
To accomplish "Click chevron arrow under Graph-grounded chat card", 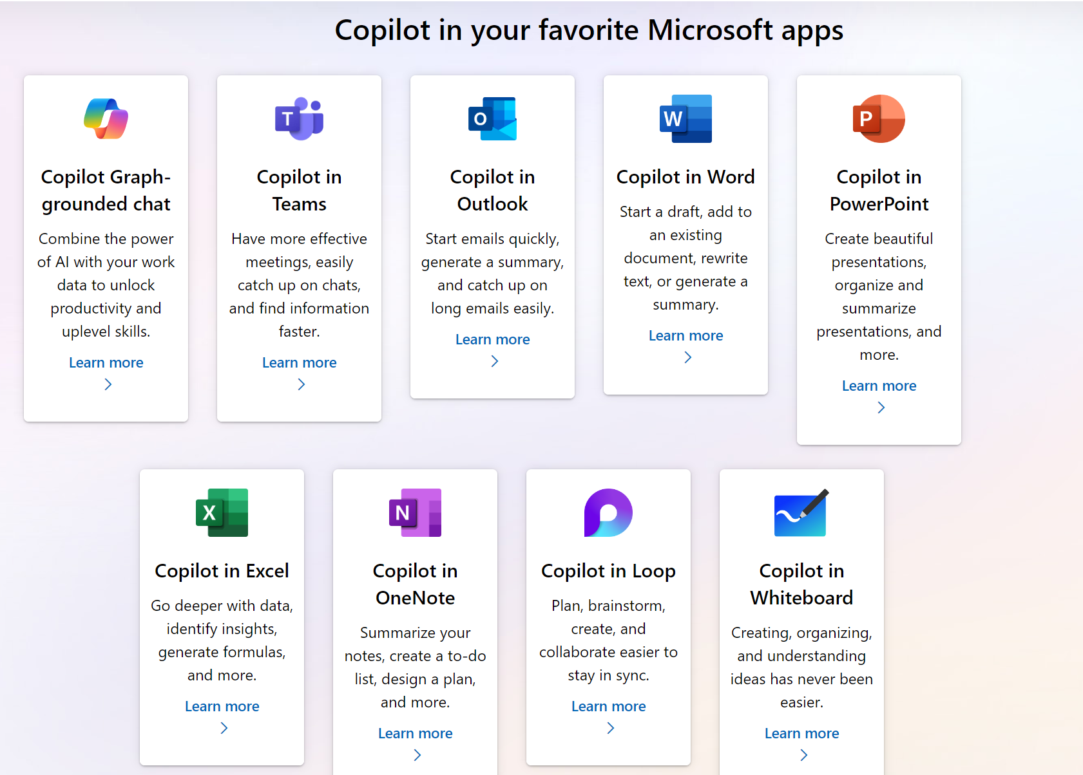I will click(108, 384).
